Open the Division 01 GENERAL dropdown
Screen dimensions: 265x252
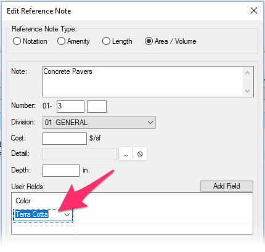coord(99,123)
